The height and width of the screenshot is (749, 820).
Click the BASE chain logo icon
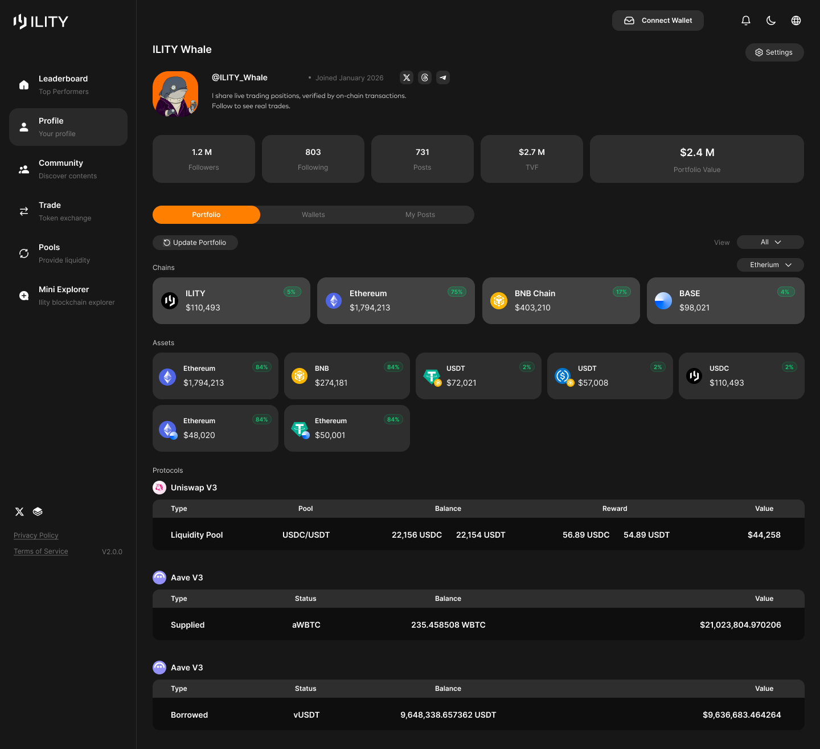coord(663,301)
